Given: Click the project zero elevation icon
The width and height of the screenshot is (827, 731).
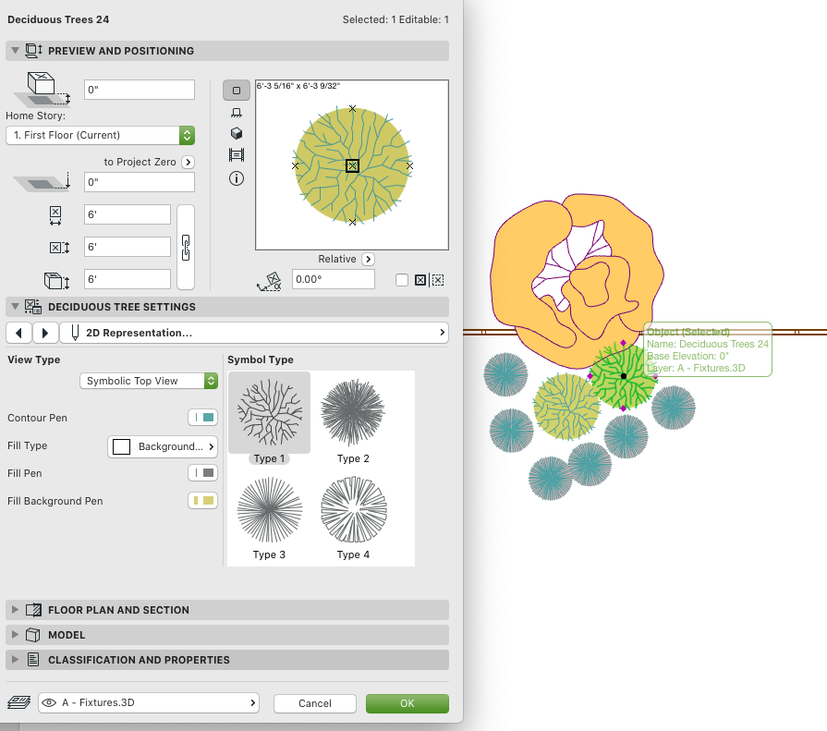Looking at the screenshot, I should click(43, 182).
